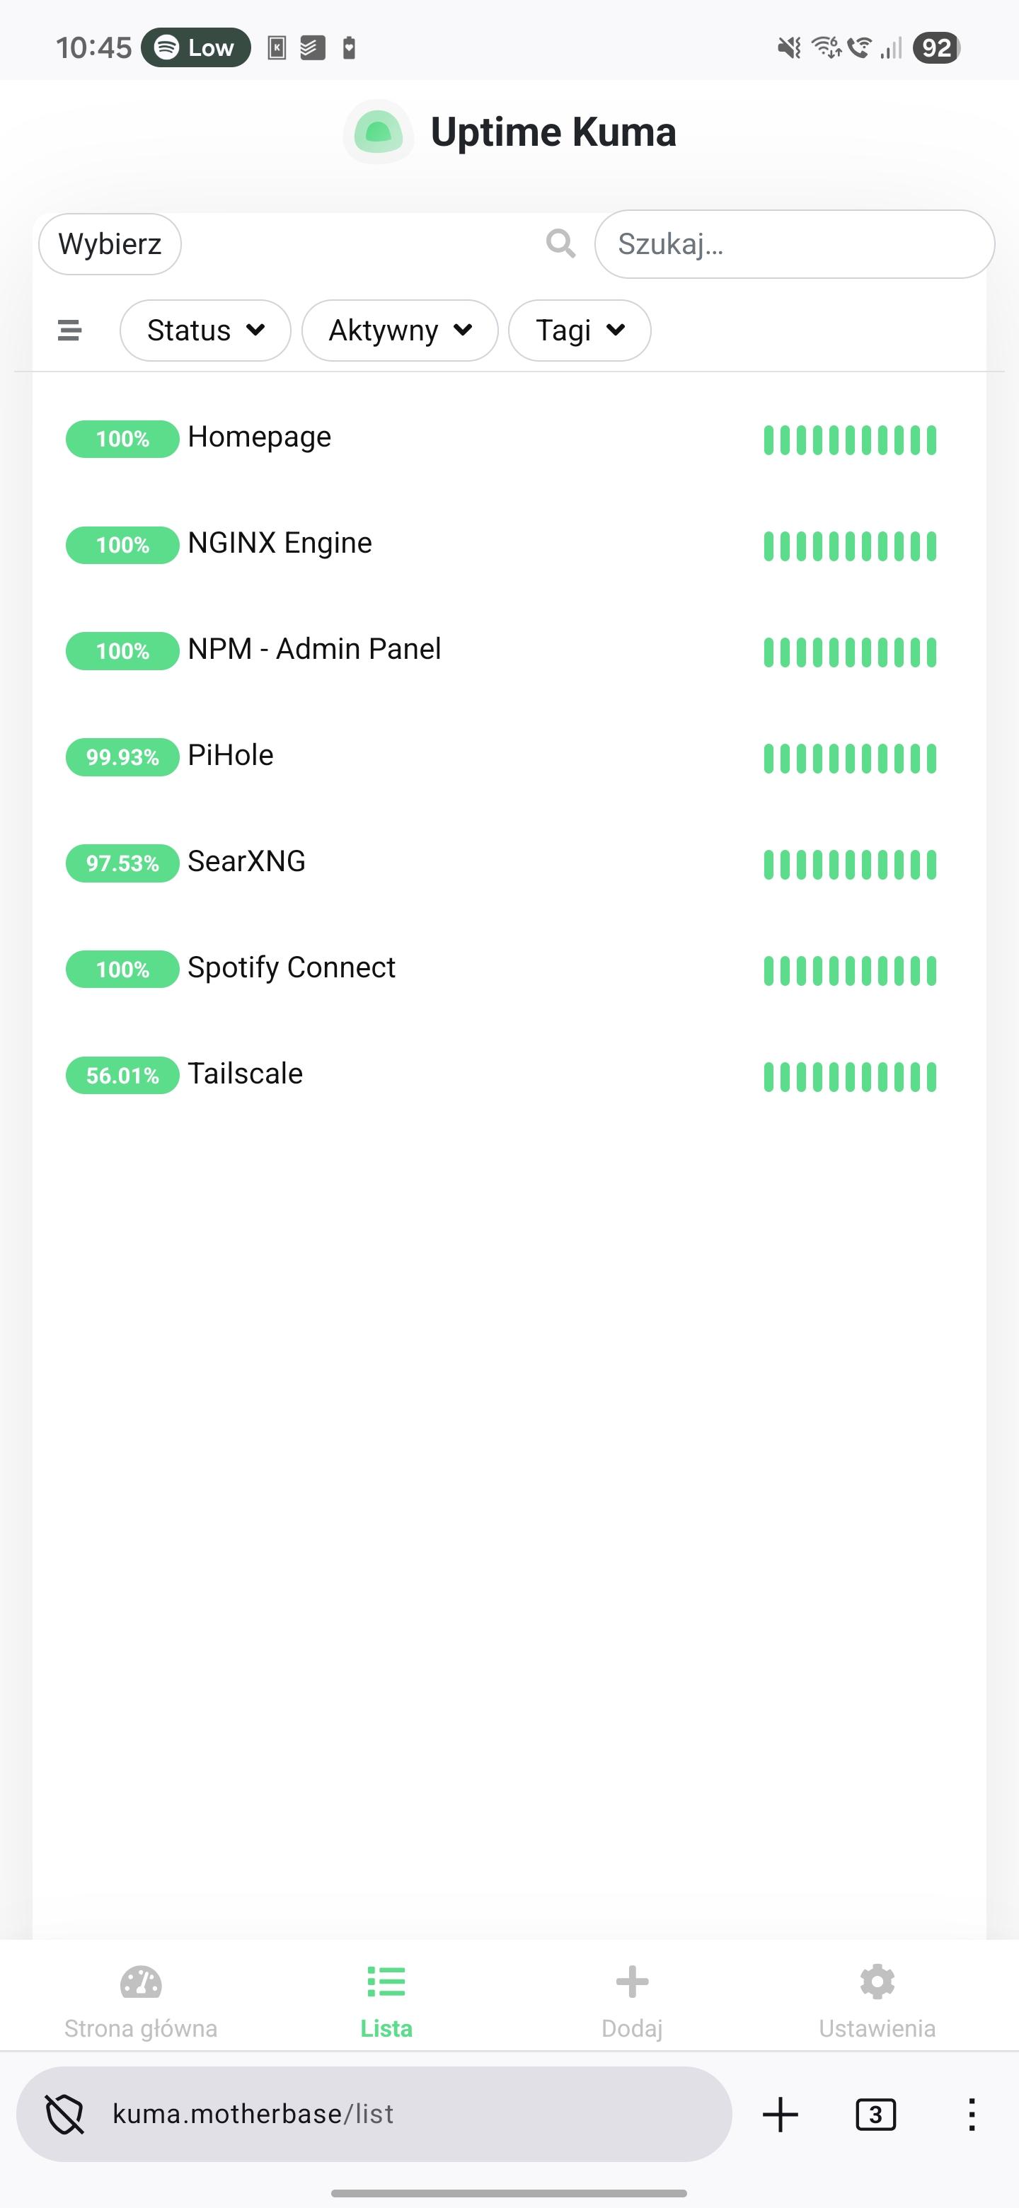Viewport: 1019px width, 2208px height.
Task: Show open tabs counter
Action: 875,2115
